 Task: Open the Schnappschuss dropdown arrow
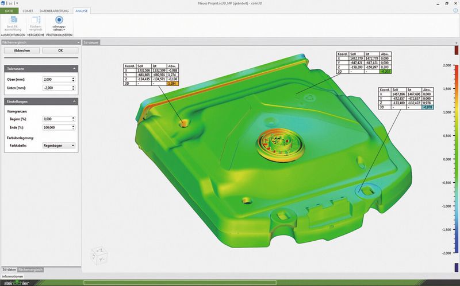coord(64,30)
